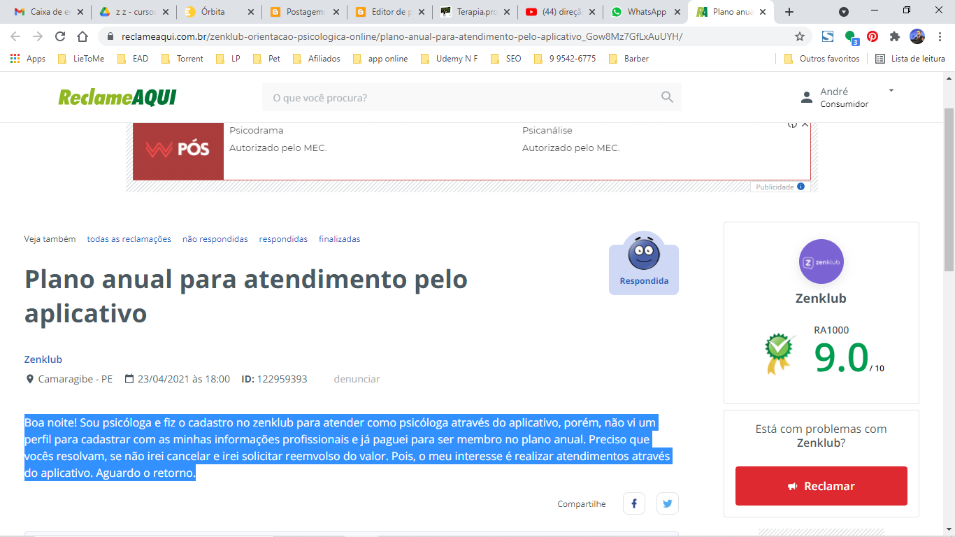
Task: Click the site lock icon in address bar
Action: [110, 36]
